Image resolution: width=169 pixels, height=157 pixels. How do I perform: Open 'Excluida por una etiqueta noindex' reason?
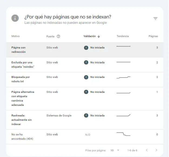23,64
